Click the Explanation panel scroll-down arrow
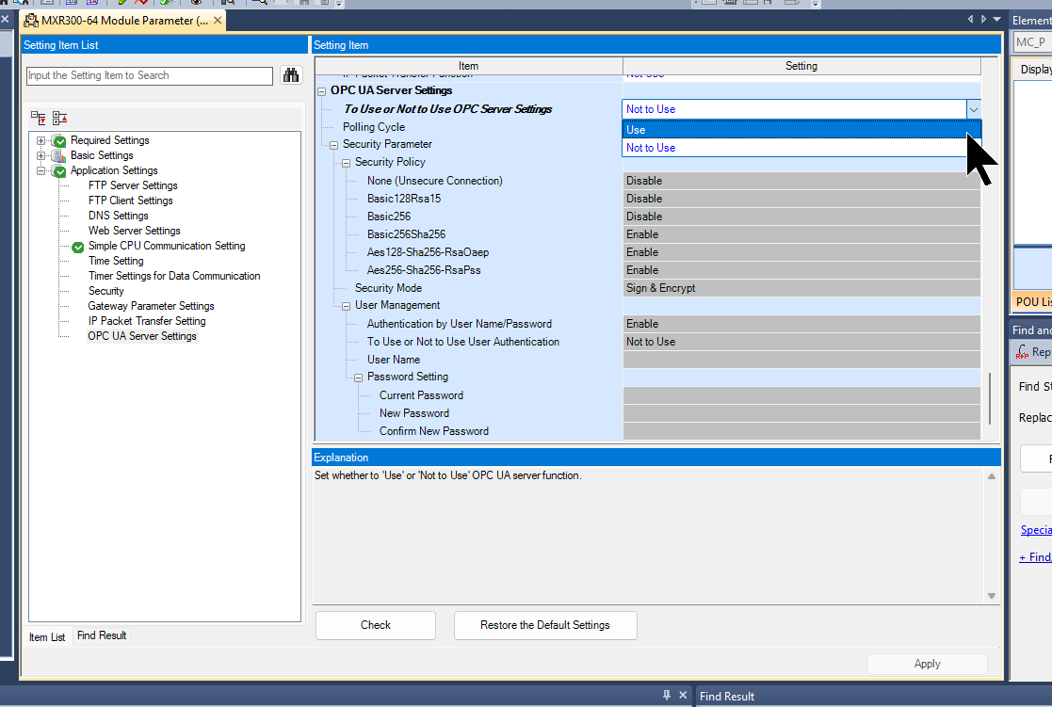1052x707 pixels. pyautogui.click(x=992, y=596)
